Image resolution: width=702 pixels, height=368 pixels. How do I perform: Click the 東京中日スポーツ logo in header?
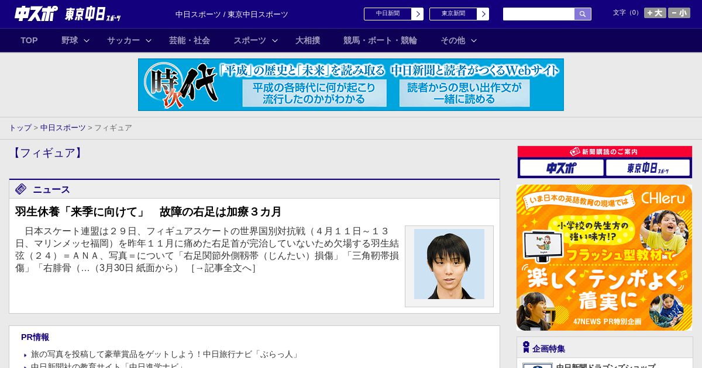(93, 14)
